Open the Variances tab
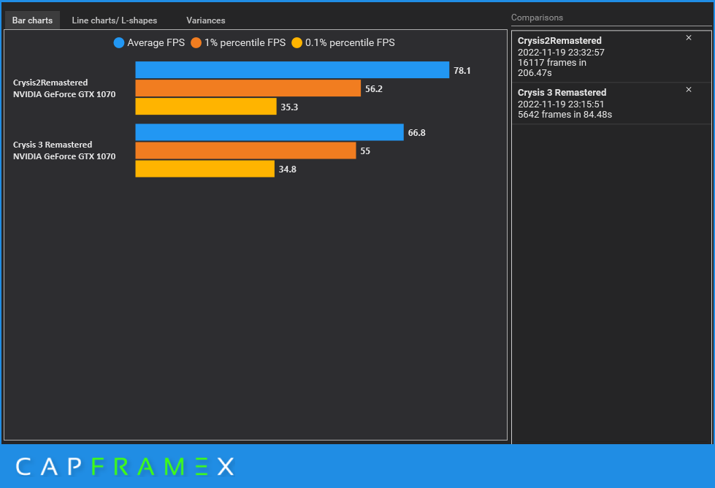Image resolution: width=715 pixels, height=488 pixels. pos(206,20)
